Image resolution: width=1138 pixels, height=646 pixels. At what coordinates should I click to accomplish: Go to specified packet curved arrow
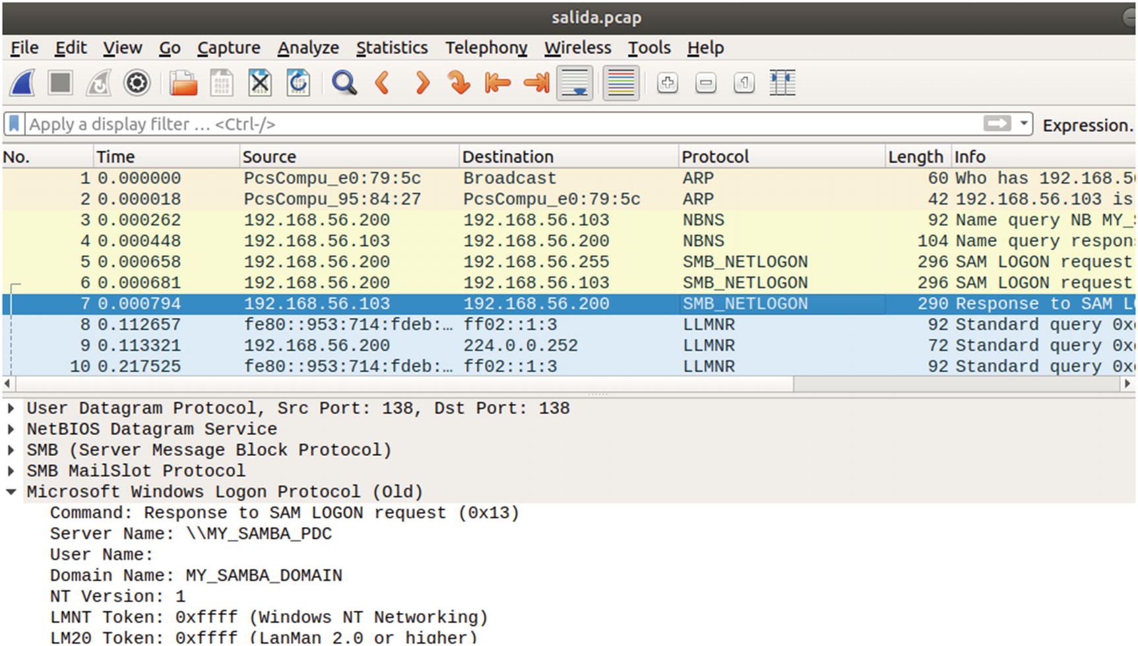(x=459, y=83)
